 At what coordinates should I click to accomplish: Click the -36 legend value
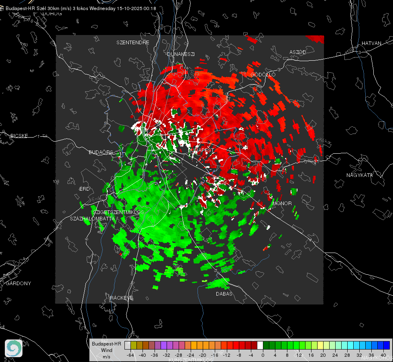155,355
